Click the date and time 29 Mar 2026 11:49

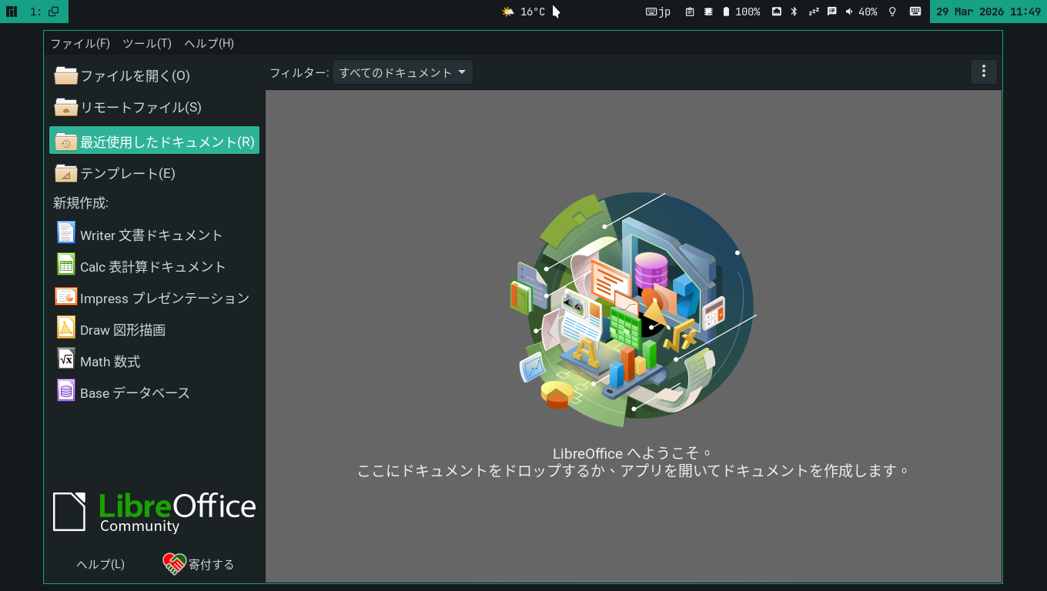[988, 12]
